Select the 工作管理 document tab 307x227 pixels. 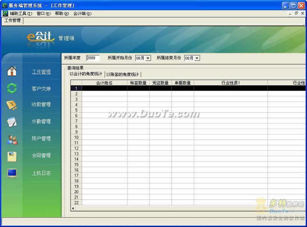point(13,20)
